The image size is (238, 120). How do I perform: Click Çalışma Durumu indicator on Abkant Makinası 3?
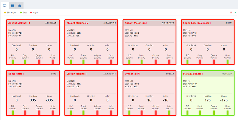(156, 62)
